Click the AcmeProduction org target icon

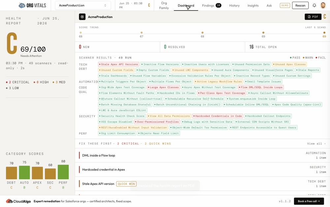(82, 17)
